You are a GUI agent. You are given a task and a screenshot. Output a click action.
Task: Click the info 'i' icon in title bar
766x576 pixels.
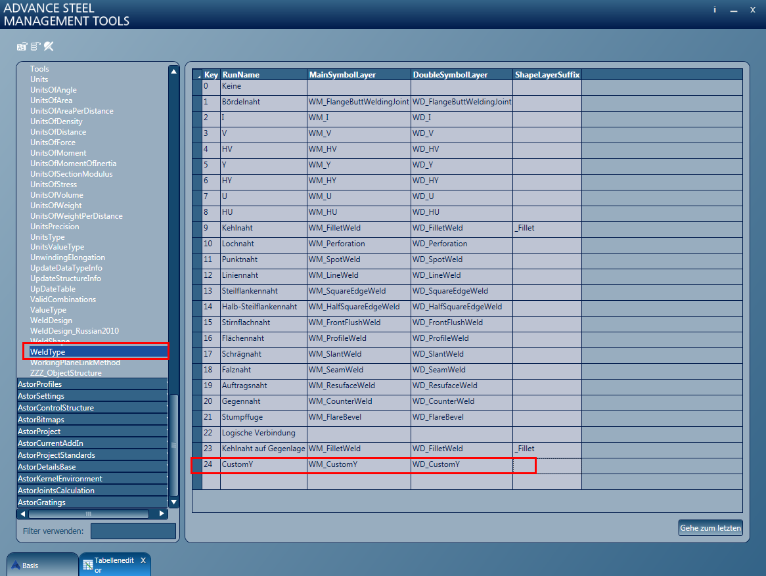(715, 10)
